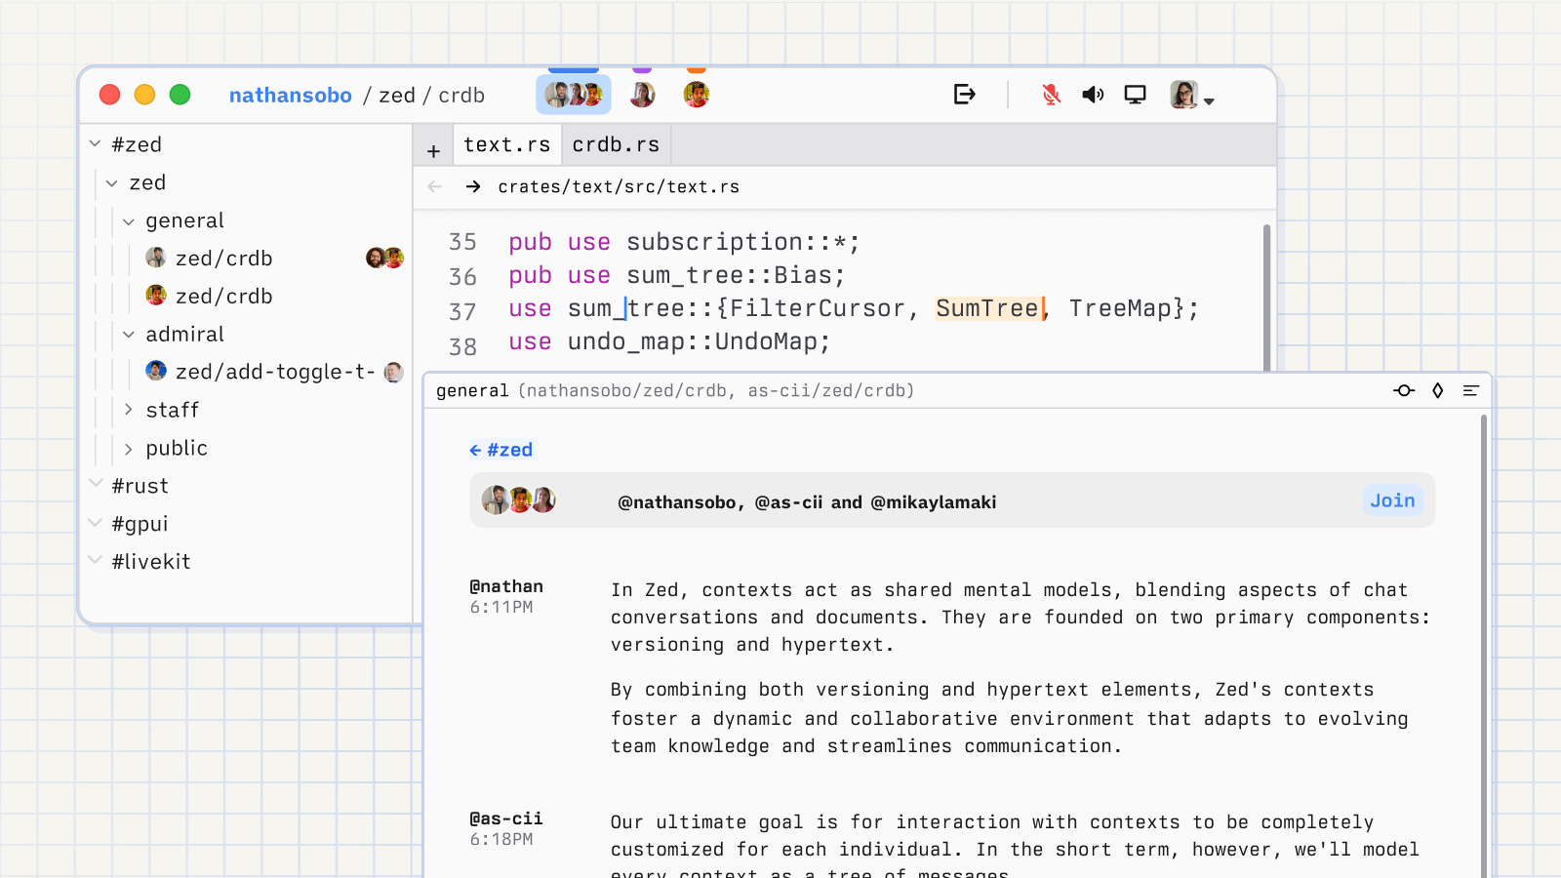Unmute the microphone

tap(1051, 95)
